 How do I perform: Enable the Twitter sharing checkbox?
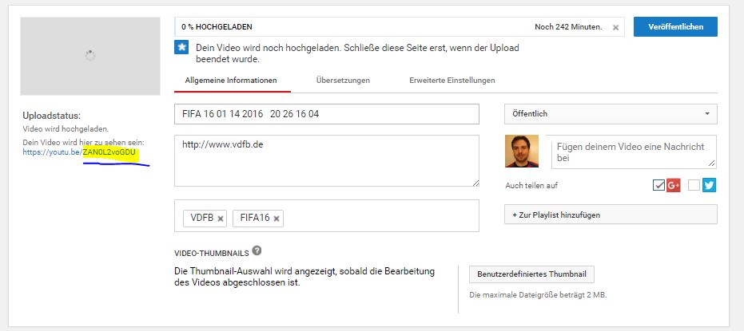coord(694,185)
